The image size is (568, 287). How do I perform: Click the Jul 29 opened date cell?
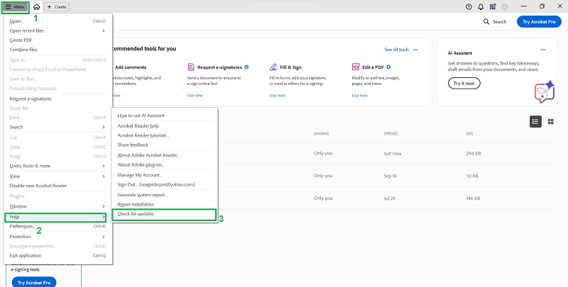click(390, 198)
